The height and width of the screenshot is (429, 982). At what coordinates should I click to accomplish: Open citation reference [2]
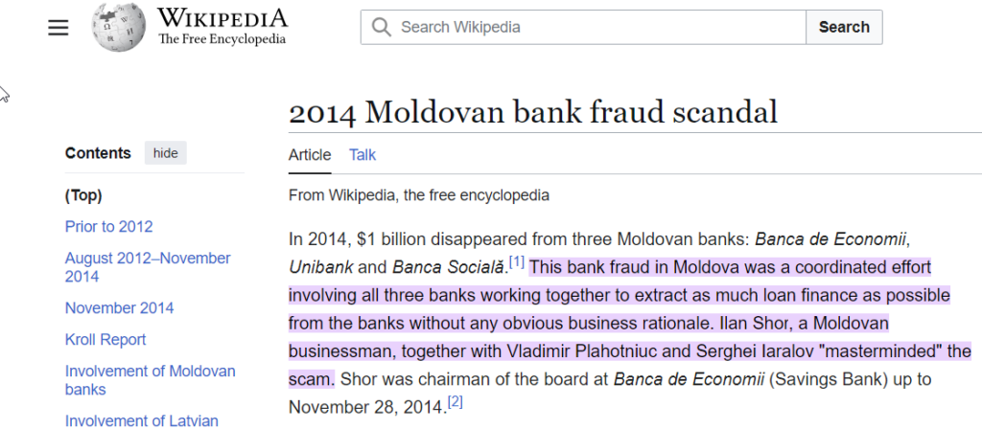[456, 401]
